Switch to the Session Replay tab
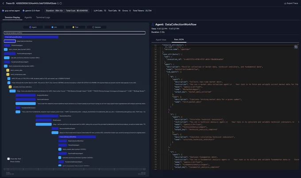Image resolution: width=301 pixels, height=178 pixels. click(x=12, y=17)
